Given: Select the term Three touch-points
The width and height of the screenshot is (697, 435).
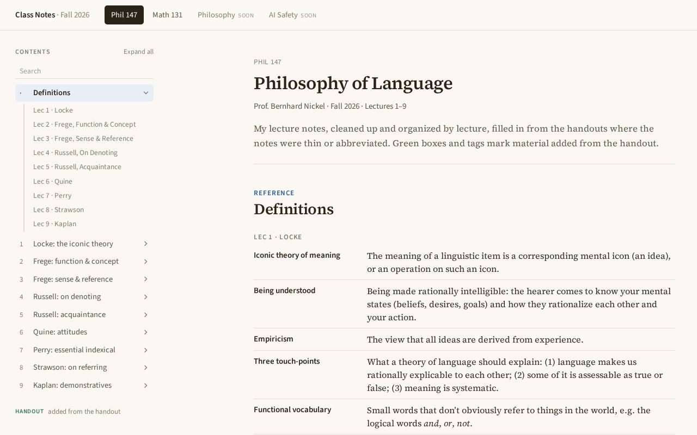Looking at the screenshot, I should pyautogui.click(x=286, y=362).
